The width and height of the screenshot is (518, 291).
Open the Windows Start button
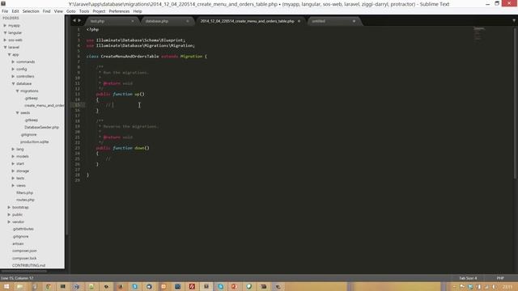click(6, 286)
